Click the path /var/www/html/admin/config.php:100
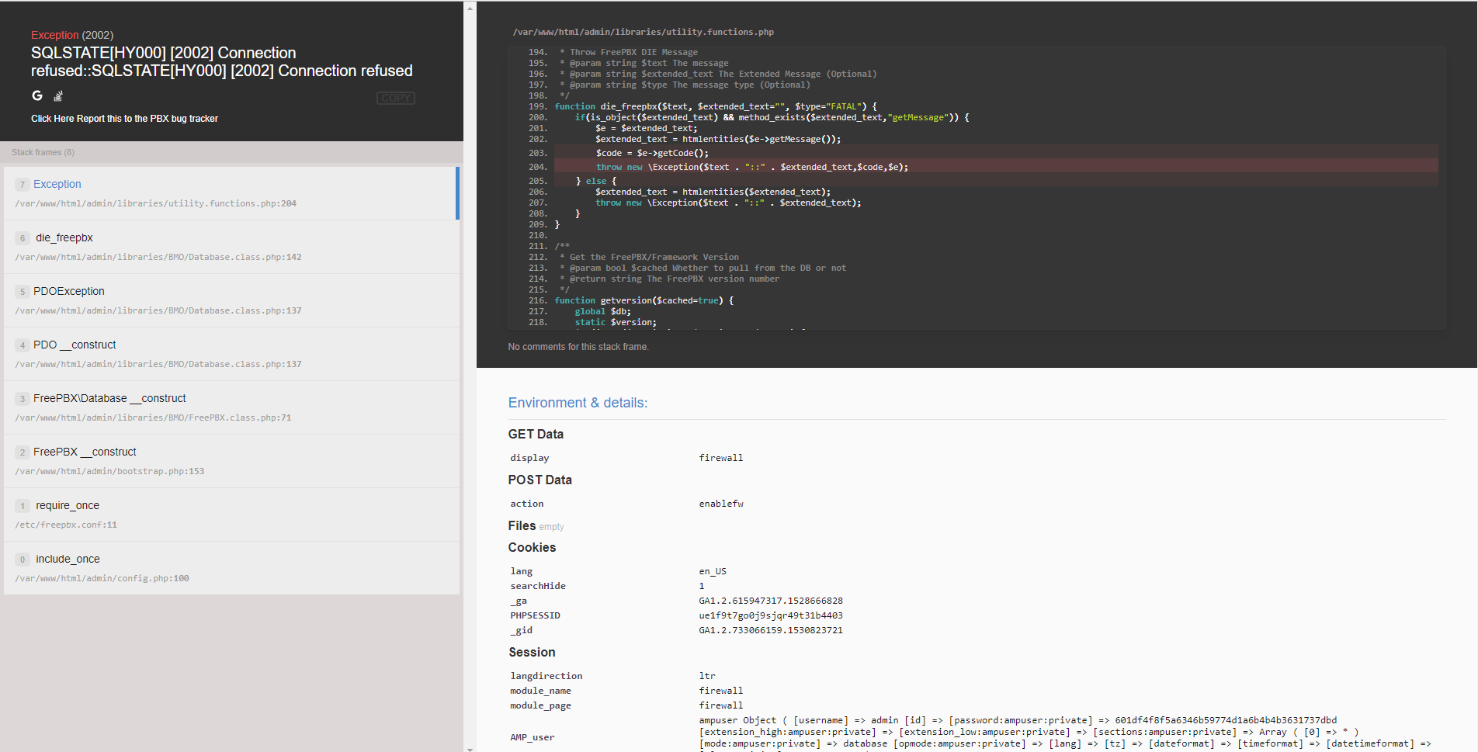1478x752 pixels. [102, 578]
